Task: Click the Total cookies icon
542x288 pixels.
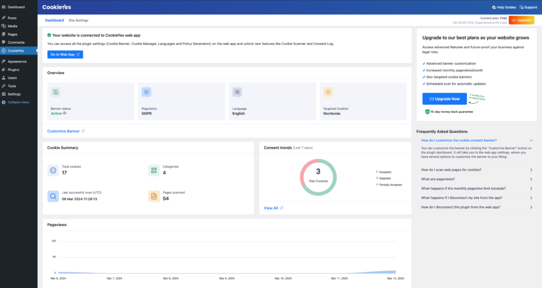Action: point(53,170)
